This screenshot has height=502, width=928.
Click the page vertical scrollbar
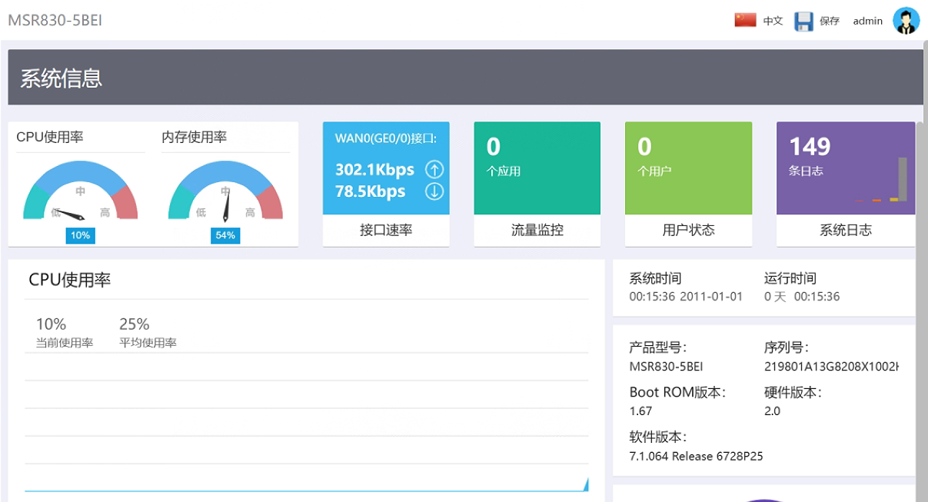920,308
